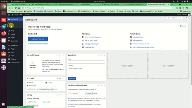Image resolution: width=192 pixels, height=108 pixels.
Task: Bookmark this page with star icon
Action: coord(173,8)
